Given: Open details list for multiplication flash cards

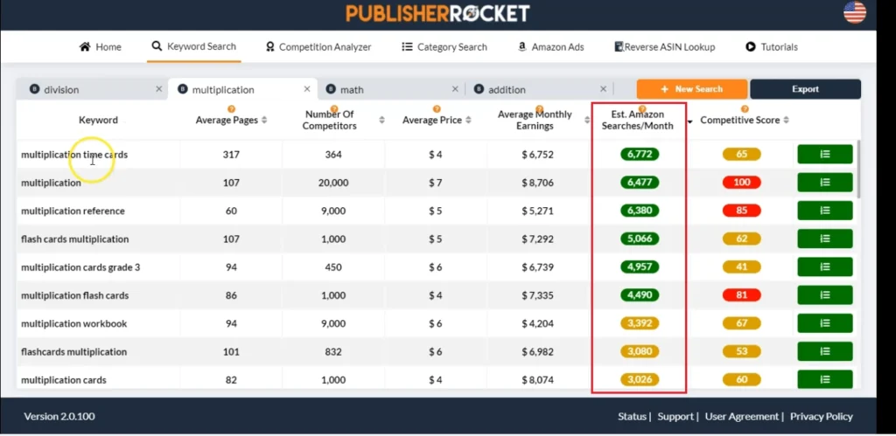Looking at the screenshot, I should 824,295.
